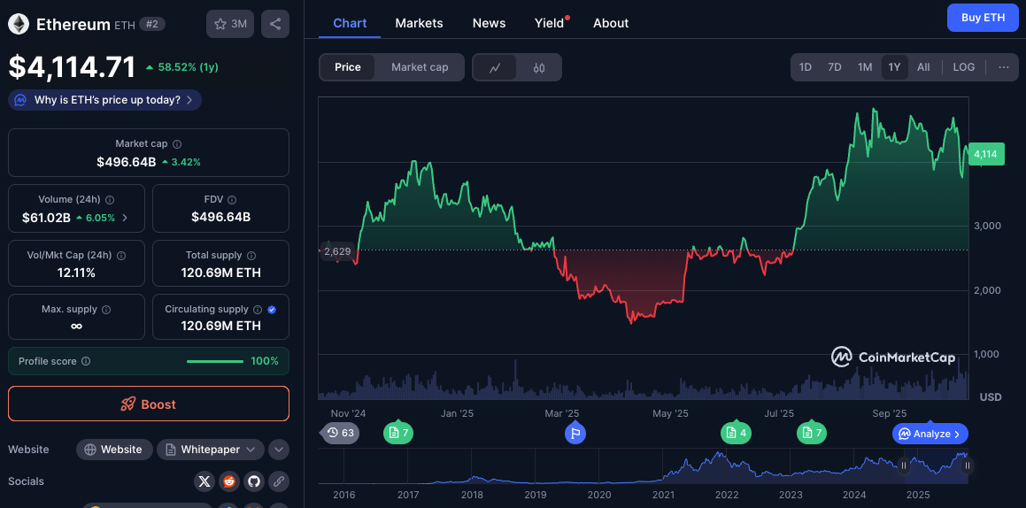Click the Max. supply info icon
Image resolution: width=1026 pixels, height=508 pixels.
pos(106,309)
